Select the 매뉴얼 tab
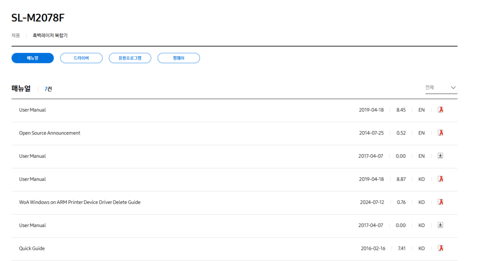This screenshot has height=261, width=478. (x=33, y=58)
